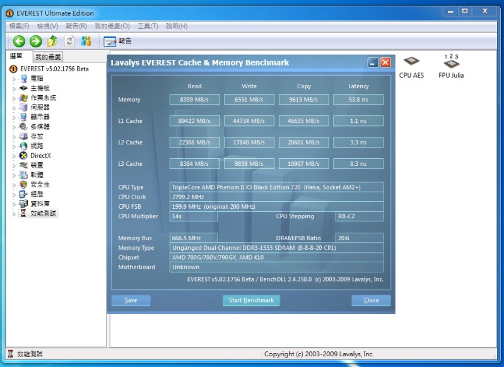
Task: Click the L3 Cache Copy 10907 MB/s value
Action: [x=304, y=163]
